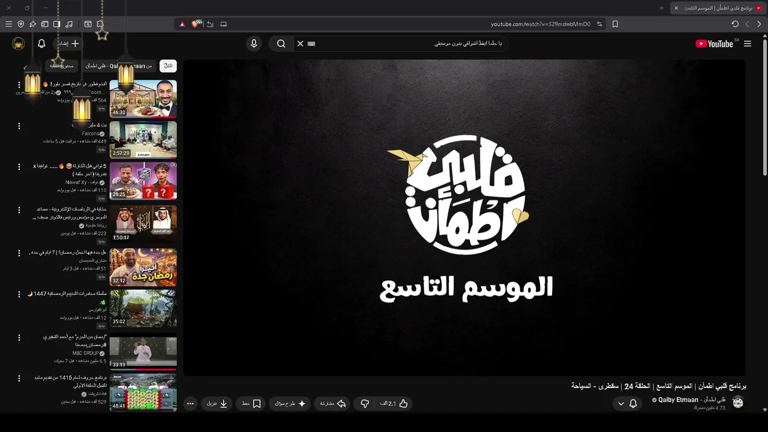This screenshot has height=432, width=768.
Task: Dislike the video
Action: tap(364, 404)
